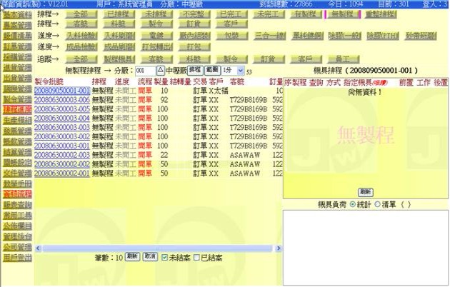Select the 已排程 schedule filter
The height and width of the screenshot is (287, 450).
117,14
